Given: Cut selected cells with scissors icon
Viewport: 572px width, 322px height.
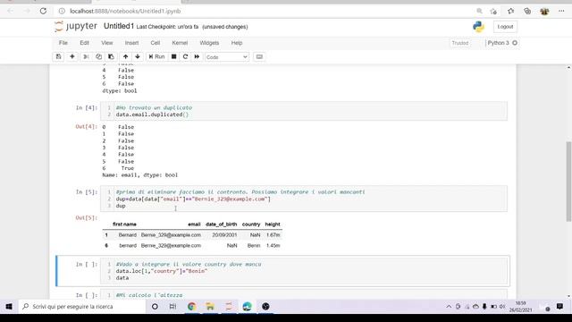Looking at the screenshot, I should tap(86, 56).
